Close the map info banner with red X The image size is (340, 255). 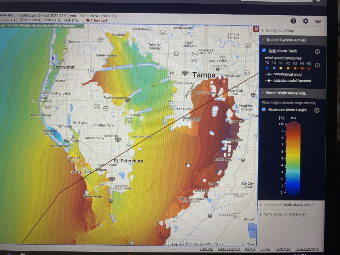point(256,29)
